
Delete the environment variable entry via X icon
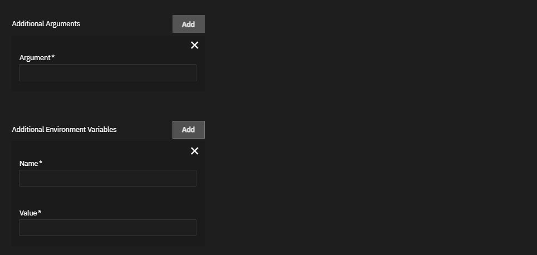point(194,151)
